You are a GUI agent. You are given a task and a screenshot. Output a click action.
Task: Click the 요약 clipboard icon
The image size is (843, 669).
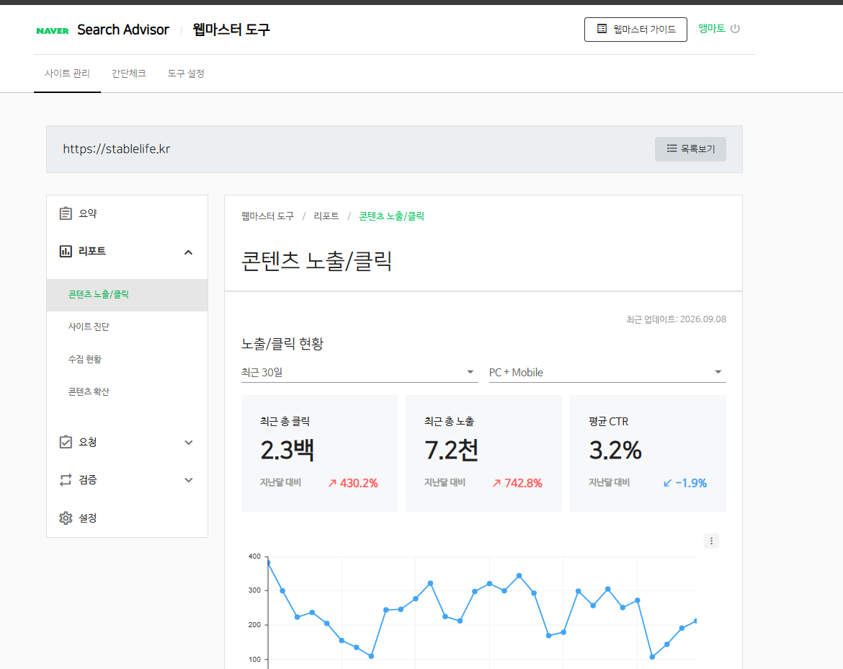(x=66, y=213)
